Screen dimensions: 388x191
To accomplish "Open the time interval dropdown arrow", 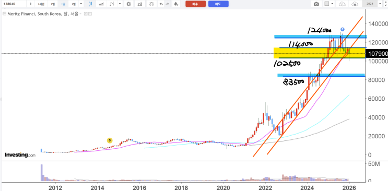I will (x=80, y=4).
